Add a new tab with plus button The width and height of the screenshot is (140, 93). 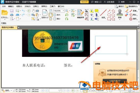click(19, 27)
